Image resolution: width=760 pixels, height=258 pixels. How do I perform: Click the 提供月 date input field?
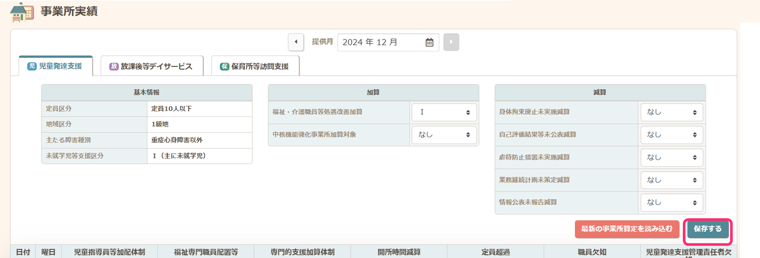point(381,42)
